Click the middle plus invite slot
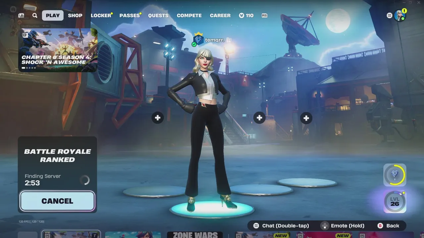The image size is (424, 238). point(259,118)
